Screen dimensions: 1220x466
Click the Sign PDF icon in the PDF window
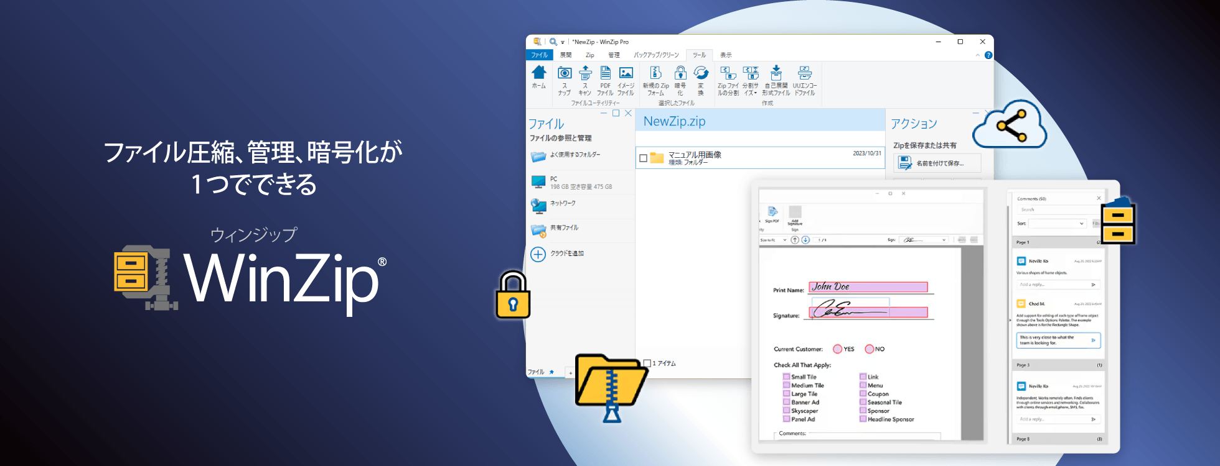coord(772,212)
